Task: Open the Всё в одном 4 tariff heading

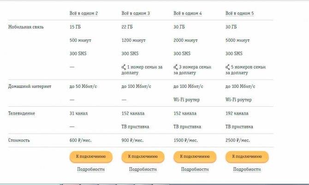Action: 188,13
